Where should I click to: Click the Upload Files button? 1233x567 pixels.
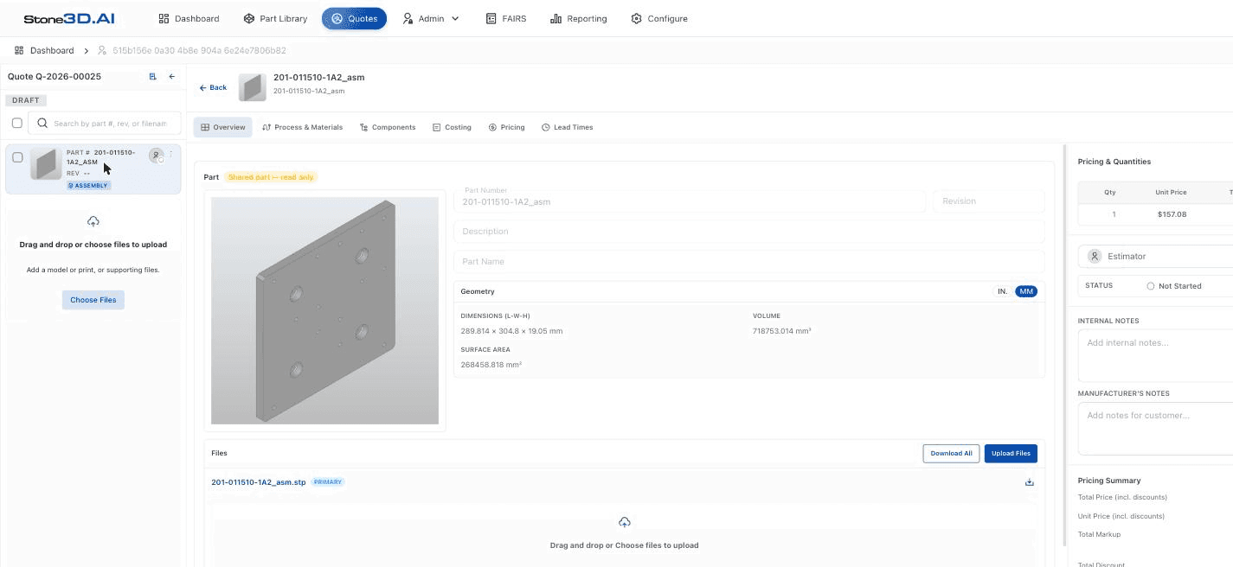pos(1011,453)
